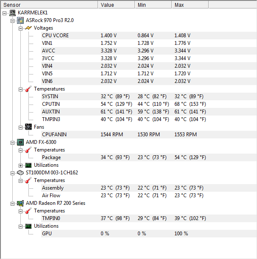Collapse the ASRock 970 Pro3 R2.0 node
Viewport: 257px width, 259px height.
click(12, 20)
